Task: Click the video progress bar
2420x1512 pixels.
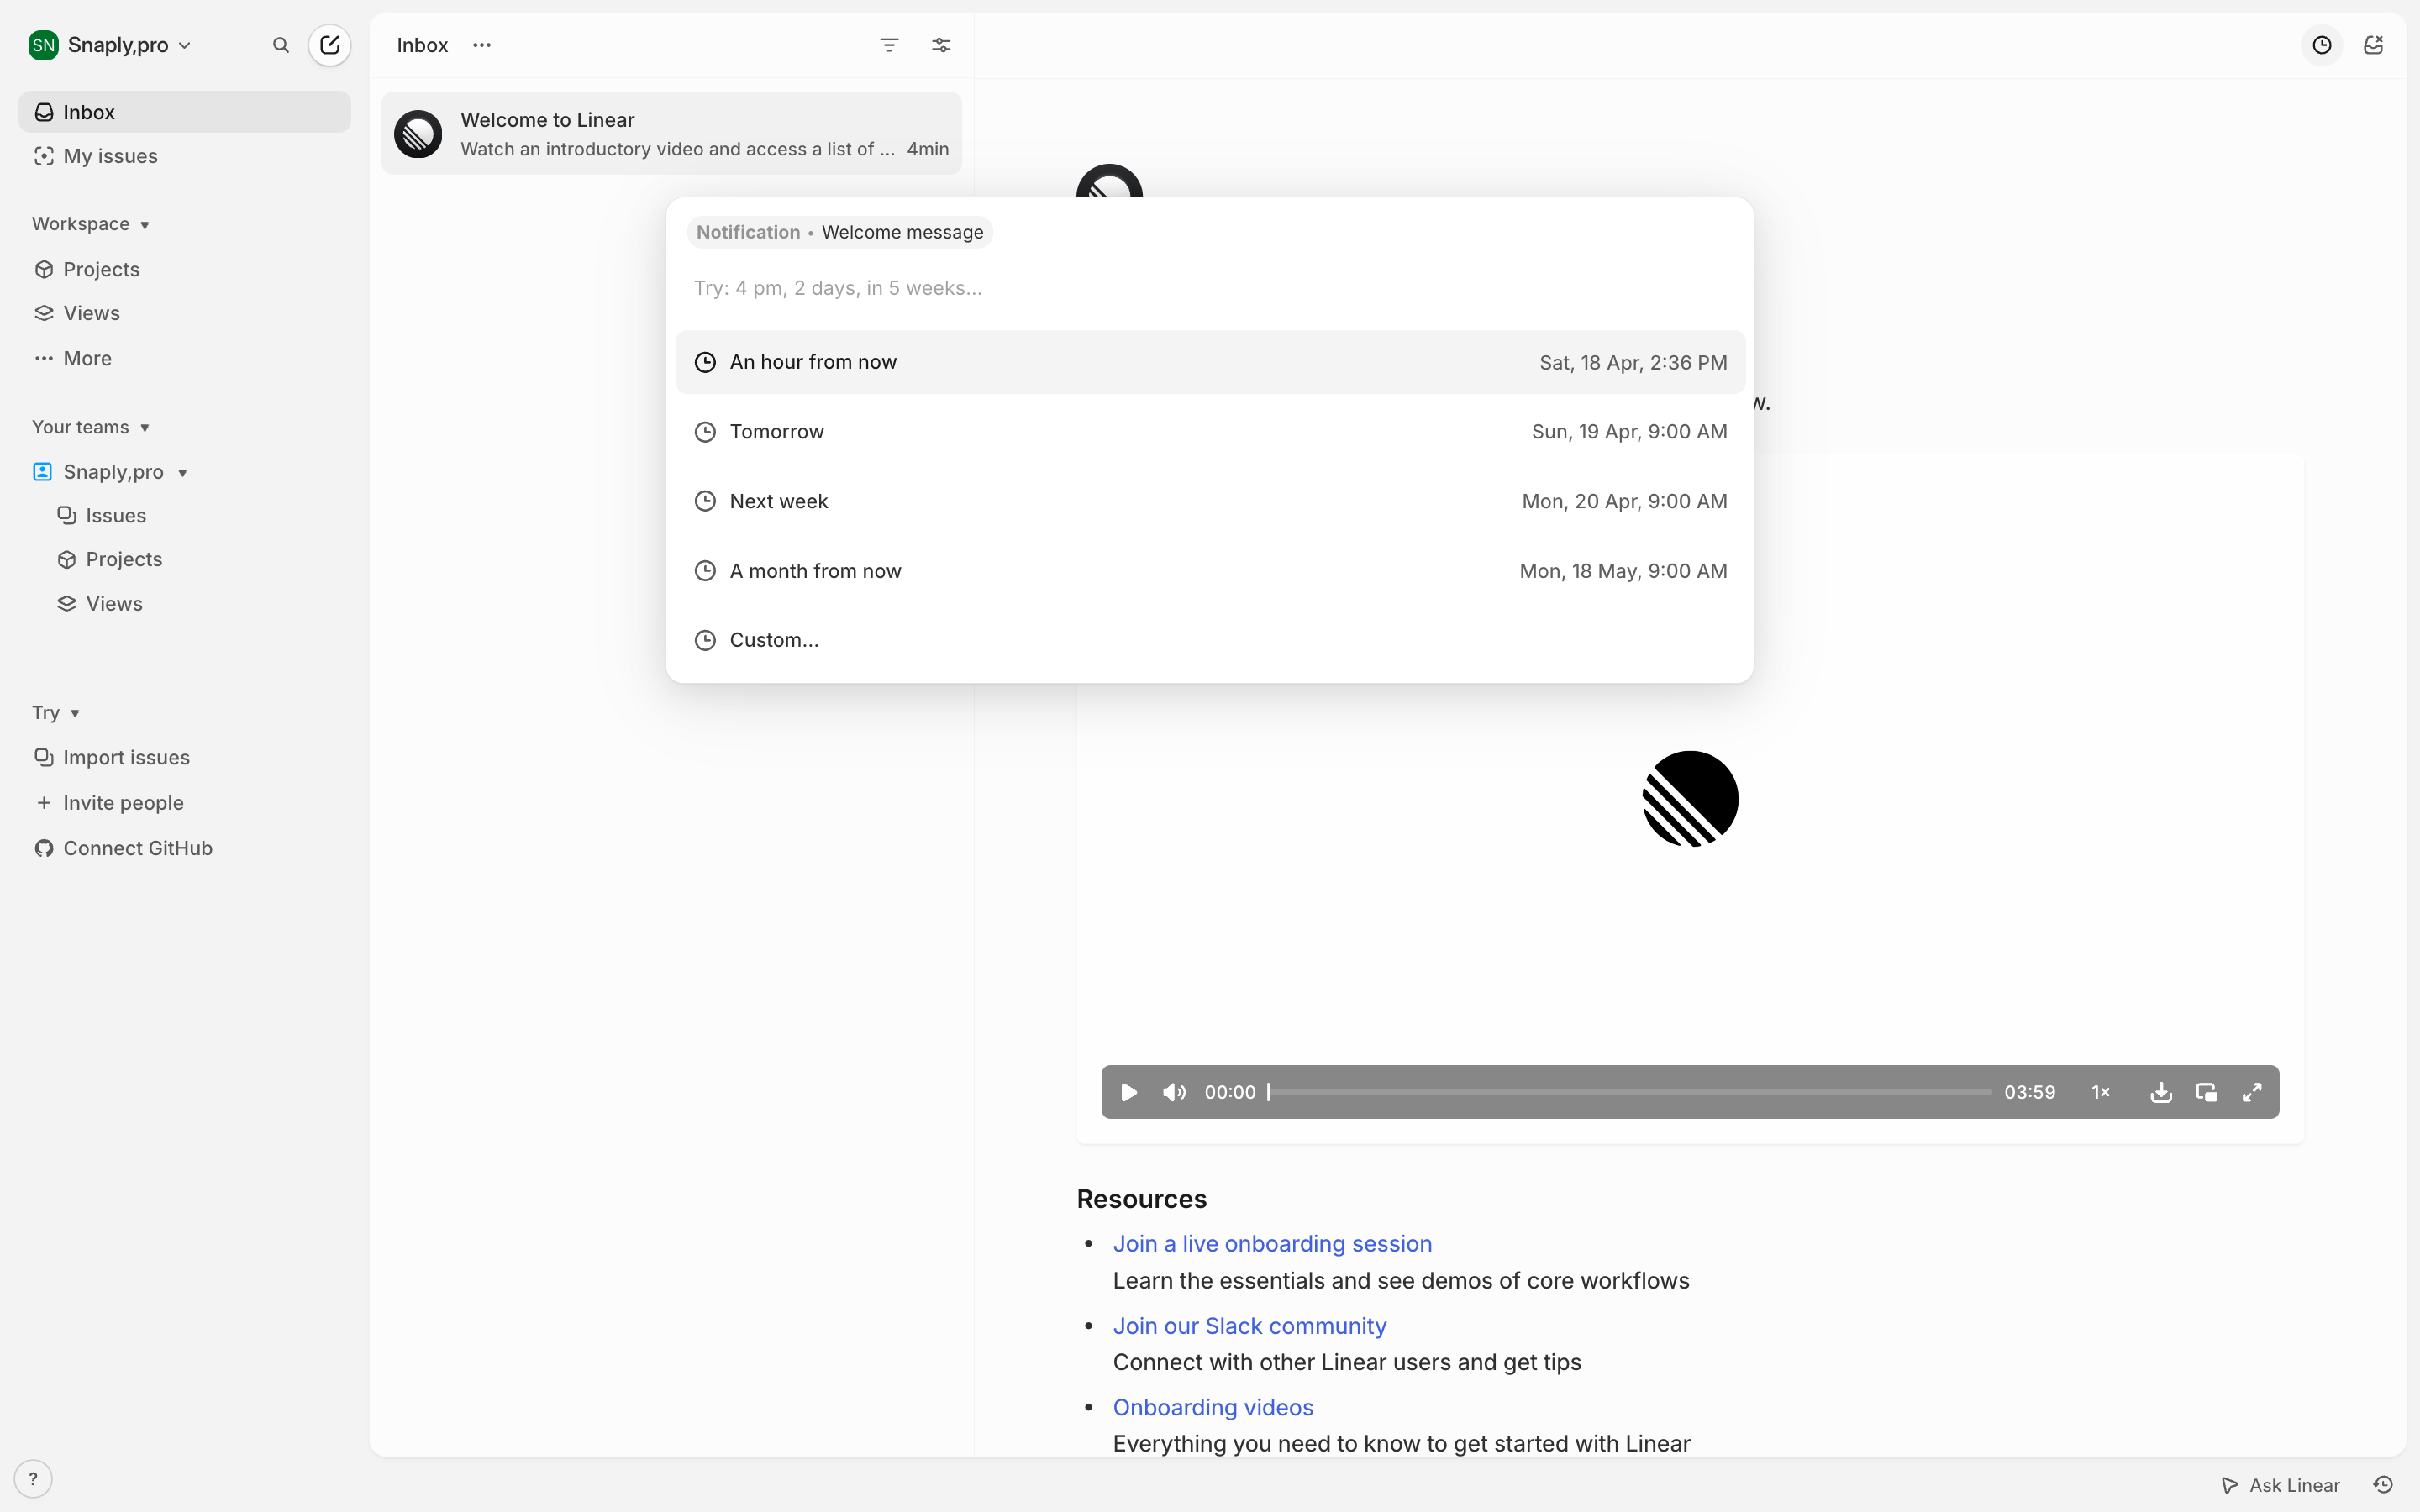Action: tap(1630, 1092)
